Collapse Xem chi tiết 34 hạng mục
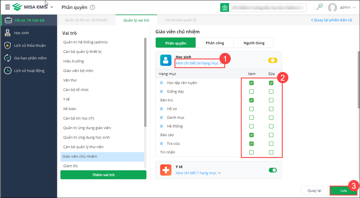Viewport: 360px width, 198px height. [x=199, y=63]
